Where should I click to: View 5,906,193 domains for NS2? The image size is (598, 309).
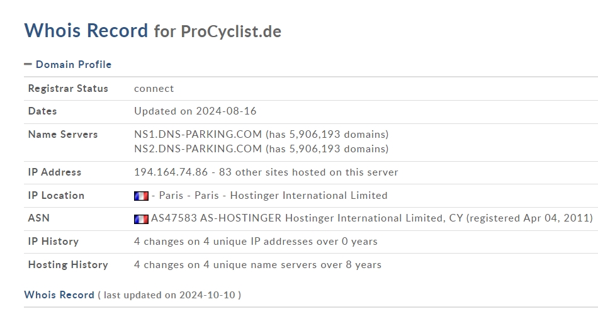point(327,149)
